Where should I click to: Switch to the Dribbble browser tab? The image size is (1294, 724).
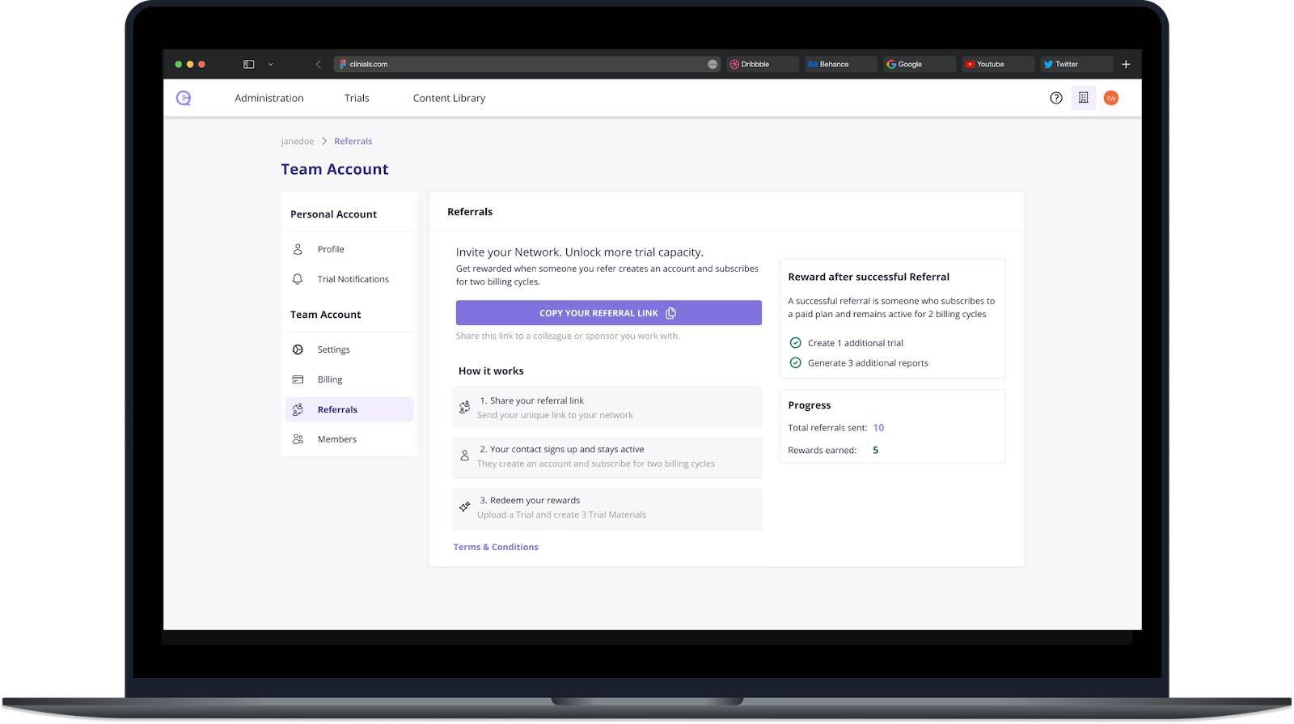point(763,64)
